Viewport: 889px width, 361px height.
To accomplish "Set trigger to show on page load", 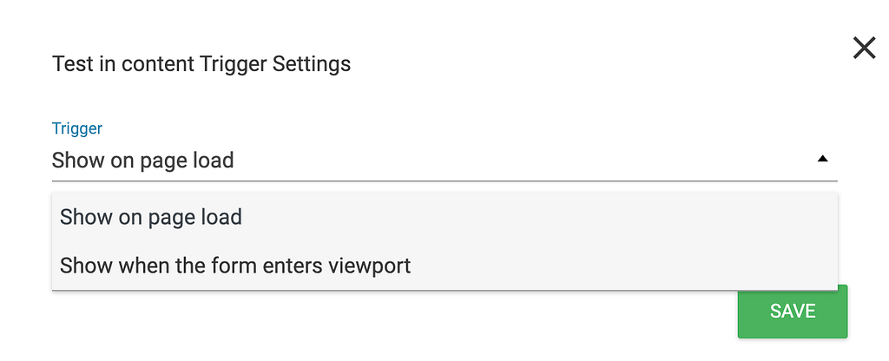I will (x=444, y=217).
